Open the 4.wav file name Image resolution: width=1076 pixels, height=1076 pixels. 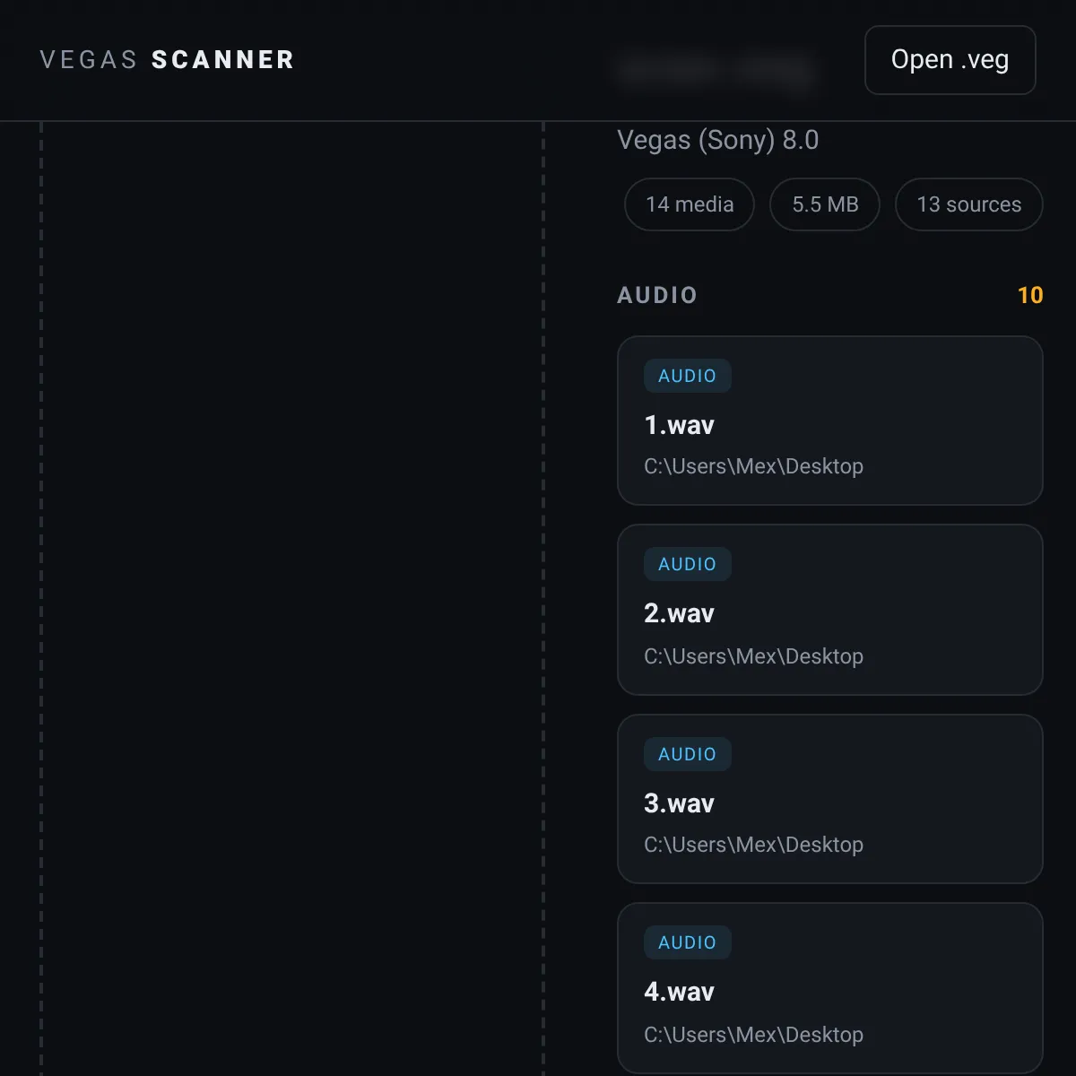pos(679,992)
